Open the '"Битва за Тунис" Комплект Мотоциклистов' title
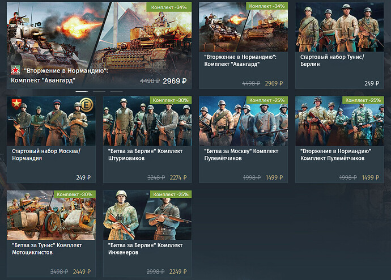This screenshot has width=391, height=280. coord(47,249)
